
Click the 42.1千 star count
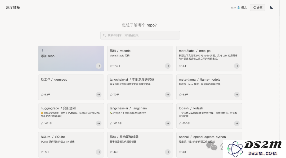117,152
